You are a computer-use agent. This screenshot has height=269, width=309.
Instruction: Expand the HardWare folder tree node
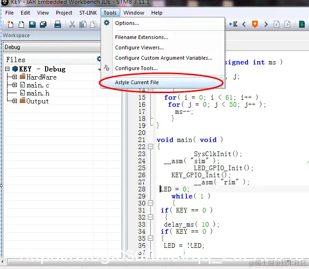pyautogui.click(x=15, y=77)
